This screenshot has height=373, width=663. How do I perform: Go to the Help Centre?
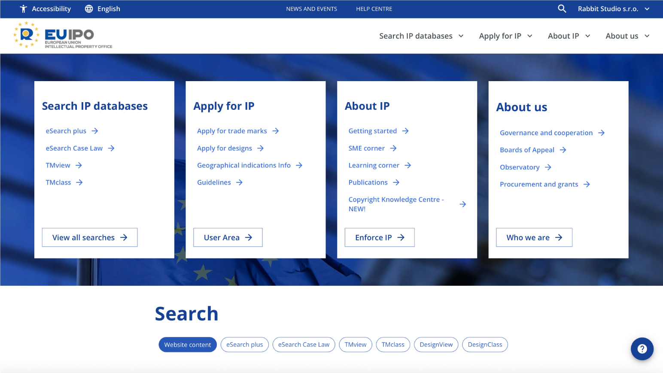tap(374, 9)
